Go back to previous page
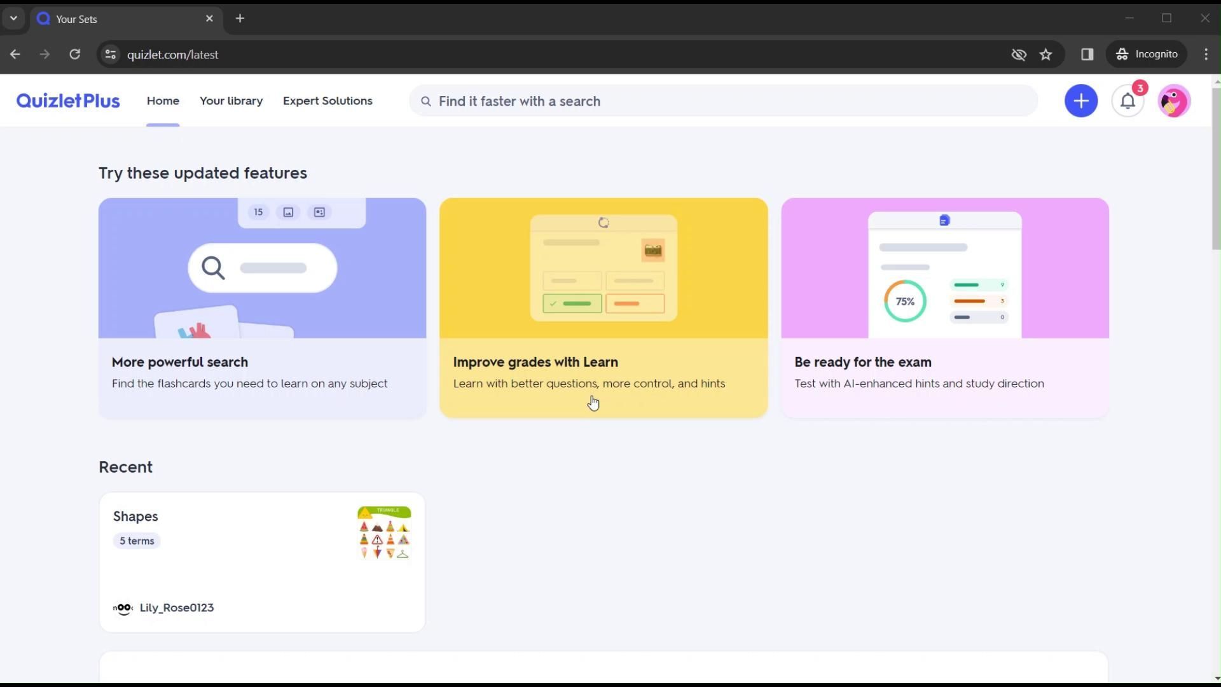 coord(15,55)
